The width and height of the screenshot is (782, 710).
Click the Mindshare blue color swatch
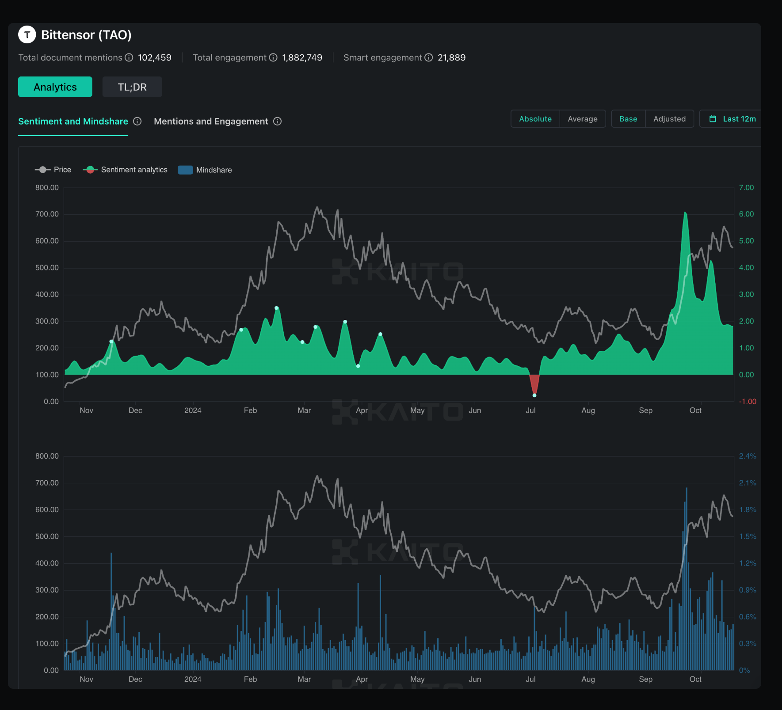pyautogui.click(x=185, y=170)
